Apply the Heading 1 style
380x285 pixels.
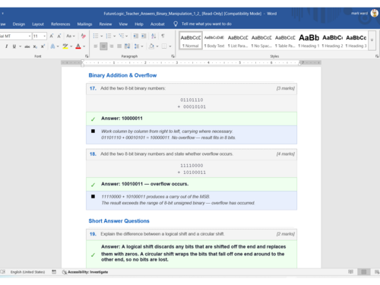[309, 40]
